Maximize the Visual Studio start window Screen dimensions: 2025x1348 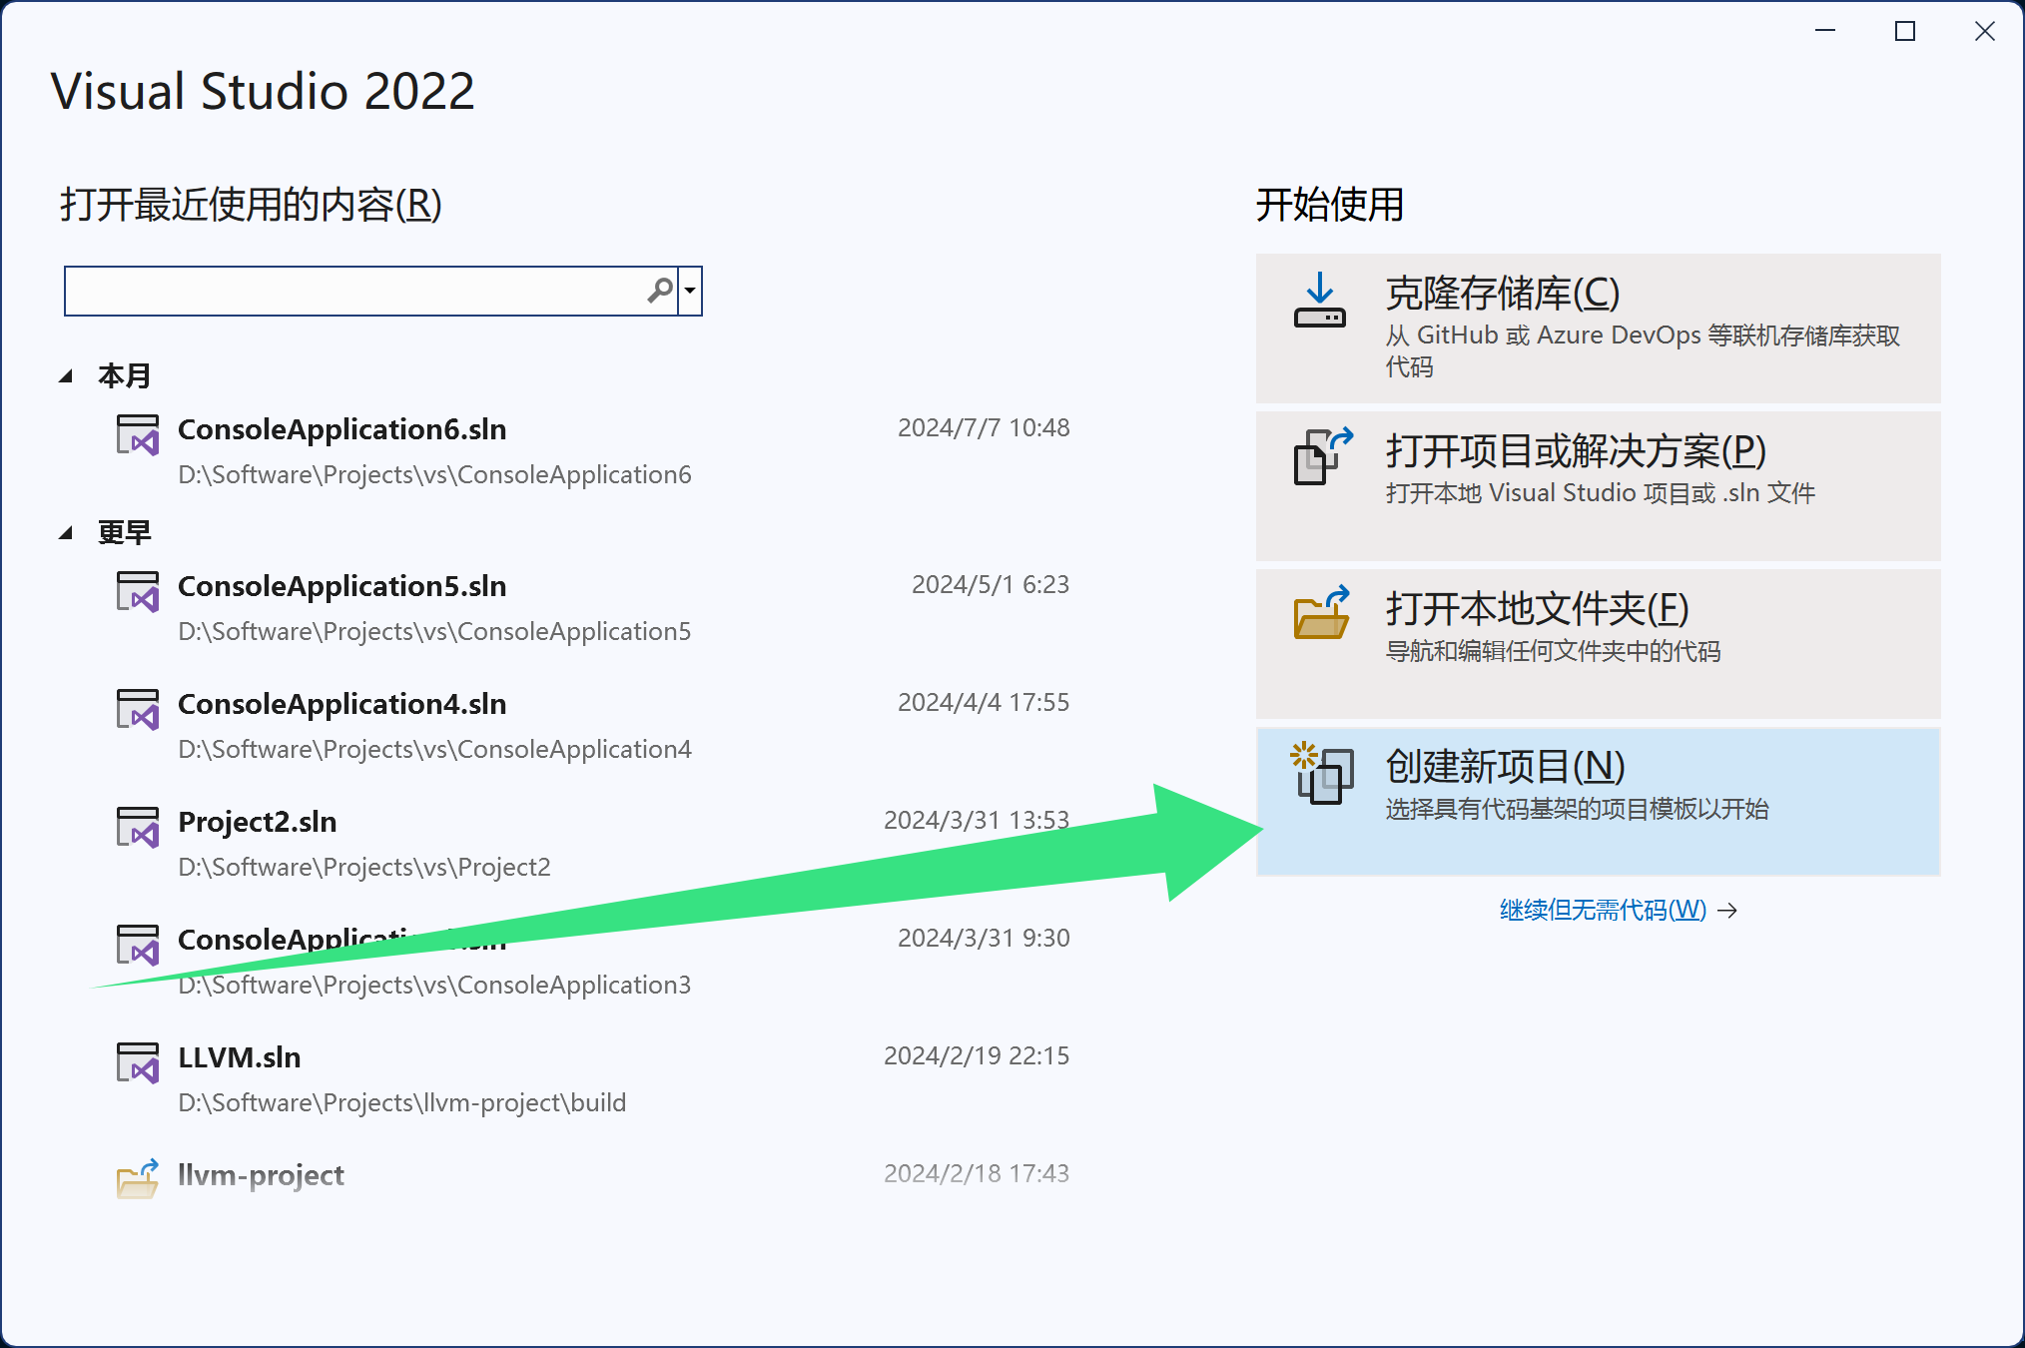[1904, 31]
